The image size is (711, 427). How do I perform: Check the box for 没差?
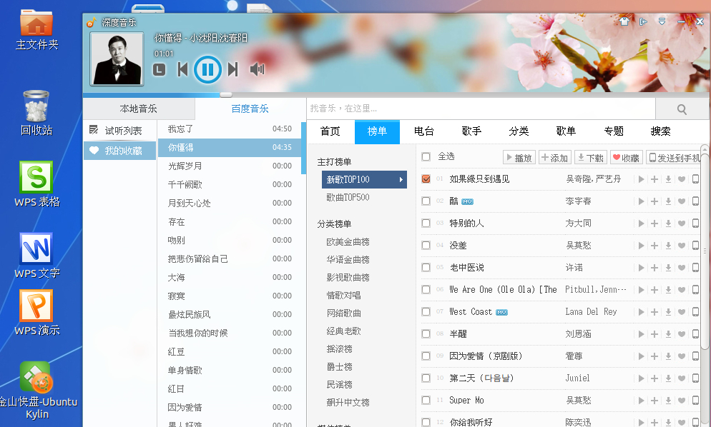coord(426,246)
